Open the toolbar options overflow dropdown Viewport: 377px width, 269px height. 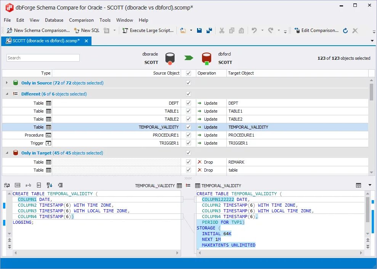(x=285, y=31)
